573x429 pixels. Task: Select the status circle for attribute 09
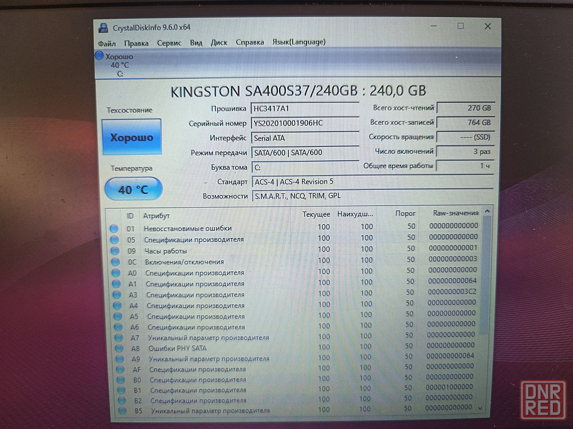pos(115,251)
